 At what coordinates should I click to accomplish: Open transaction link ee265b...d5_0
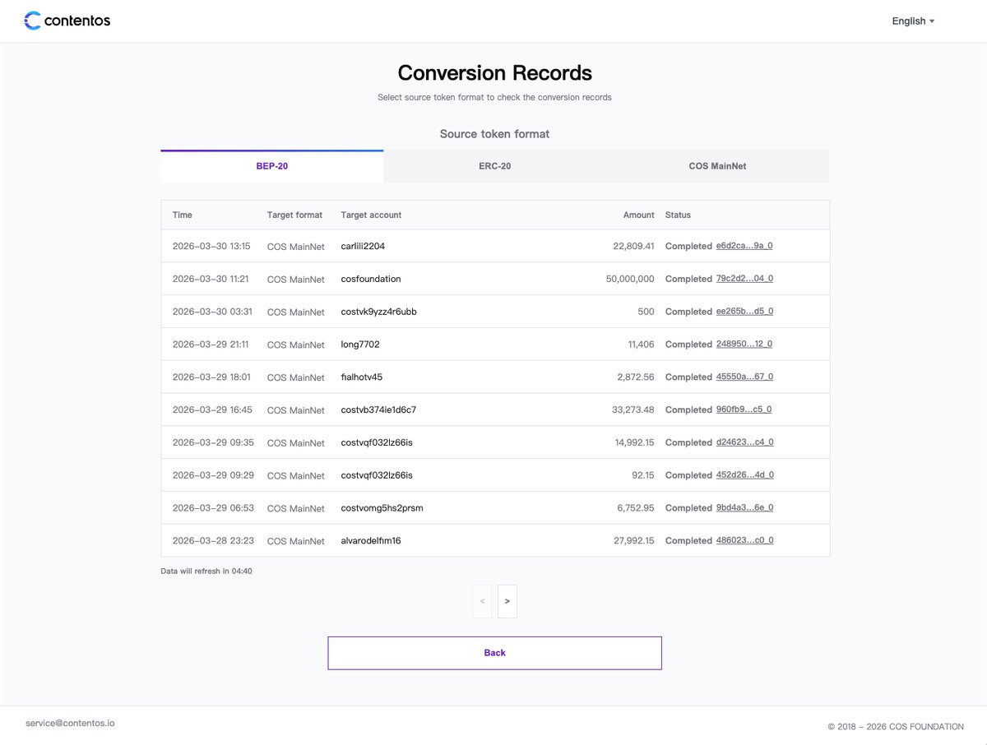point(744,312)
